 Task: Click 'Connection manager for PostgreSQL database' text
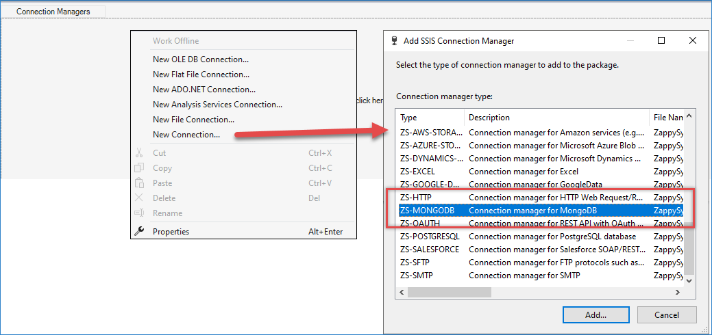pyautogui.click(x=552, y=237)
